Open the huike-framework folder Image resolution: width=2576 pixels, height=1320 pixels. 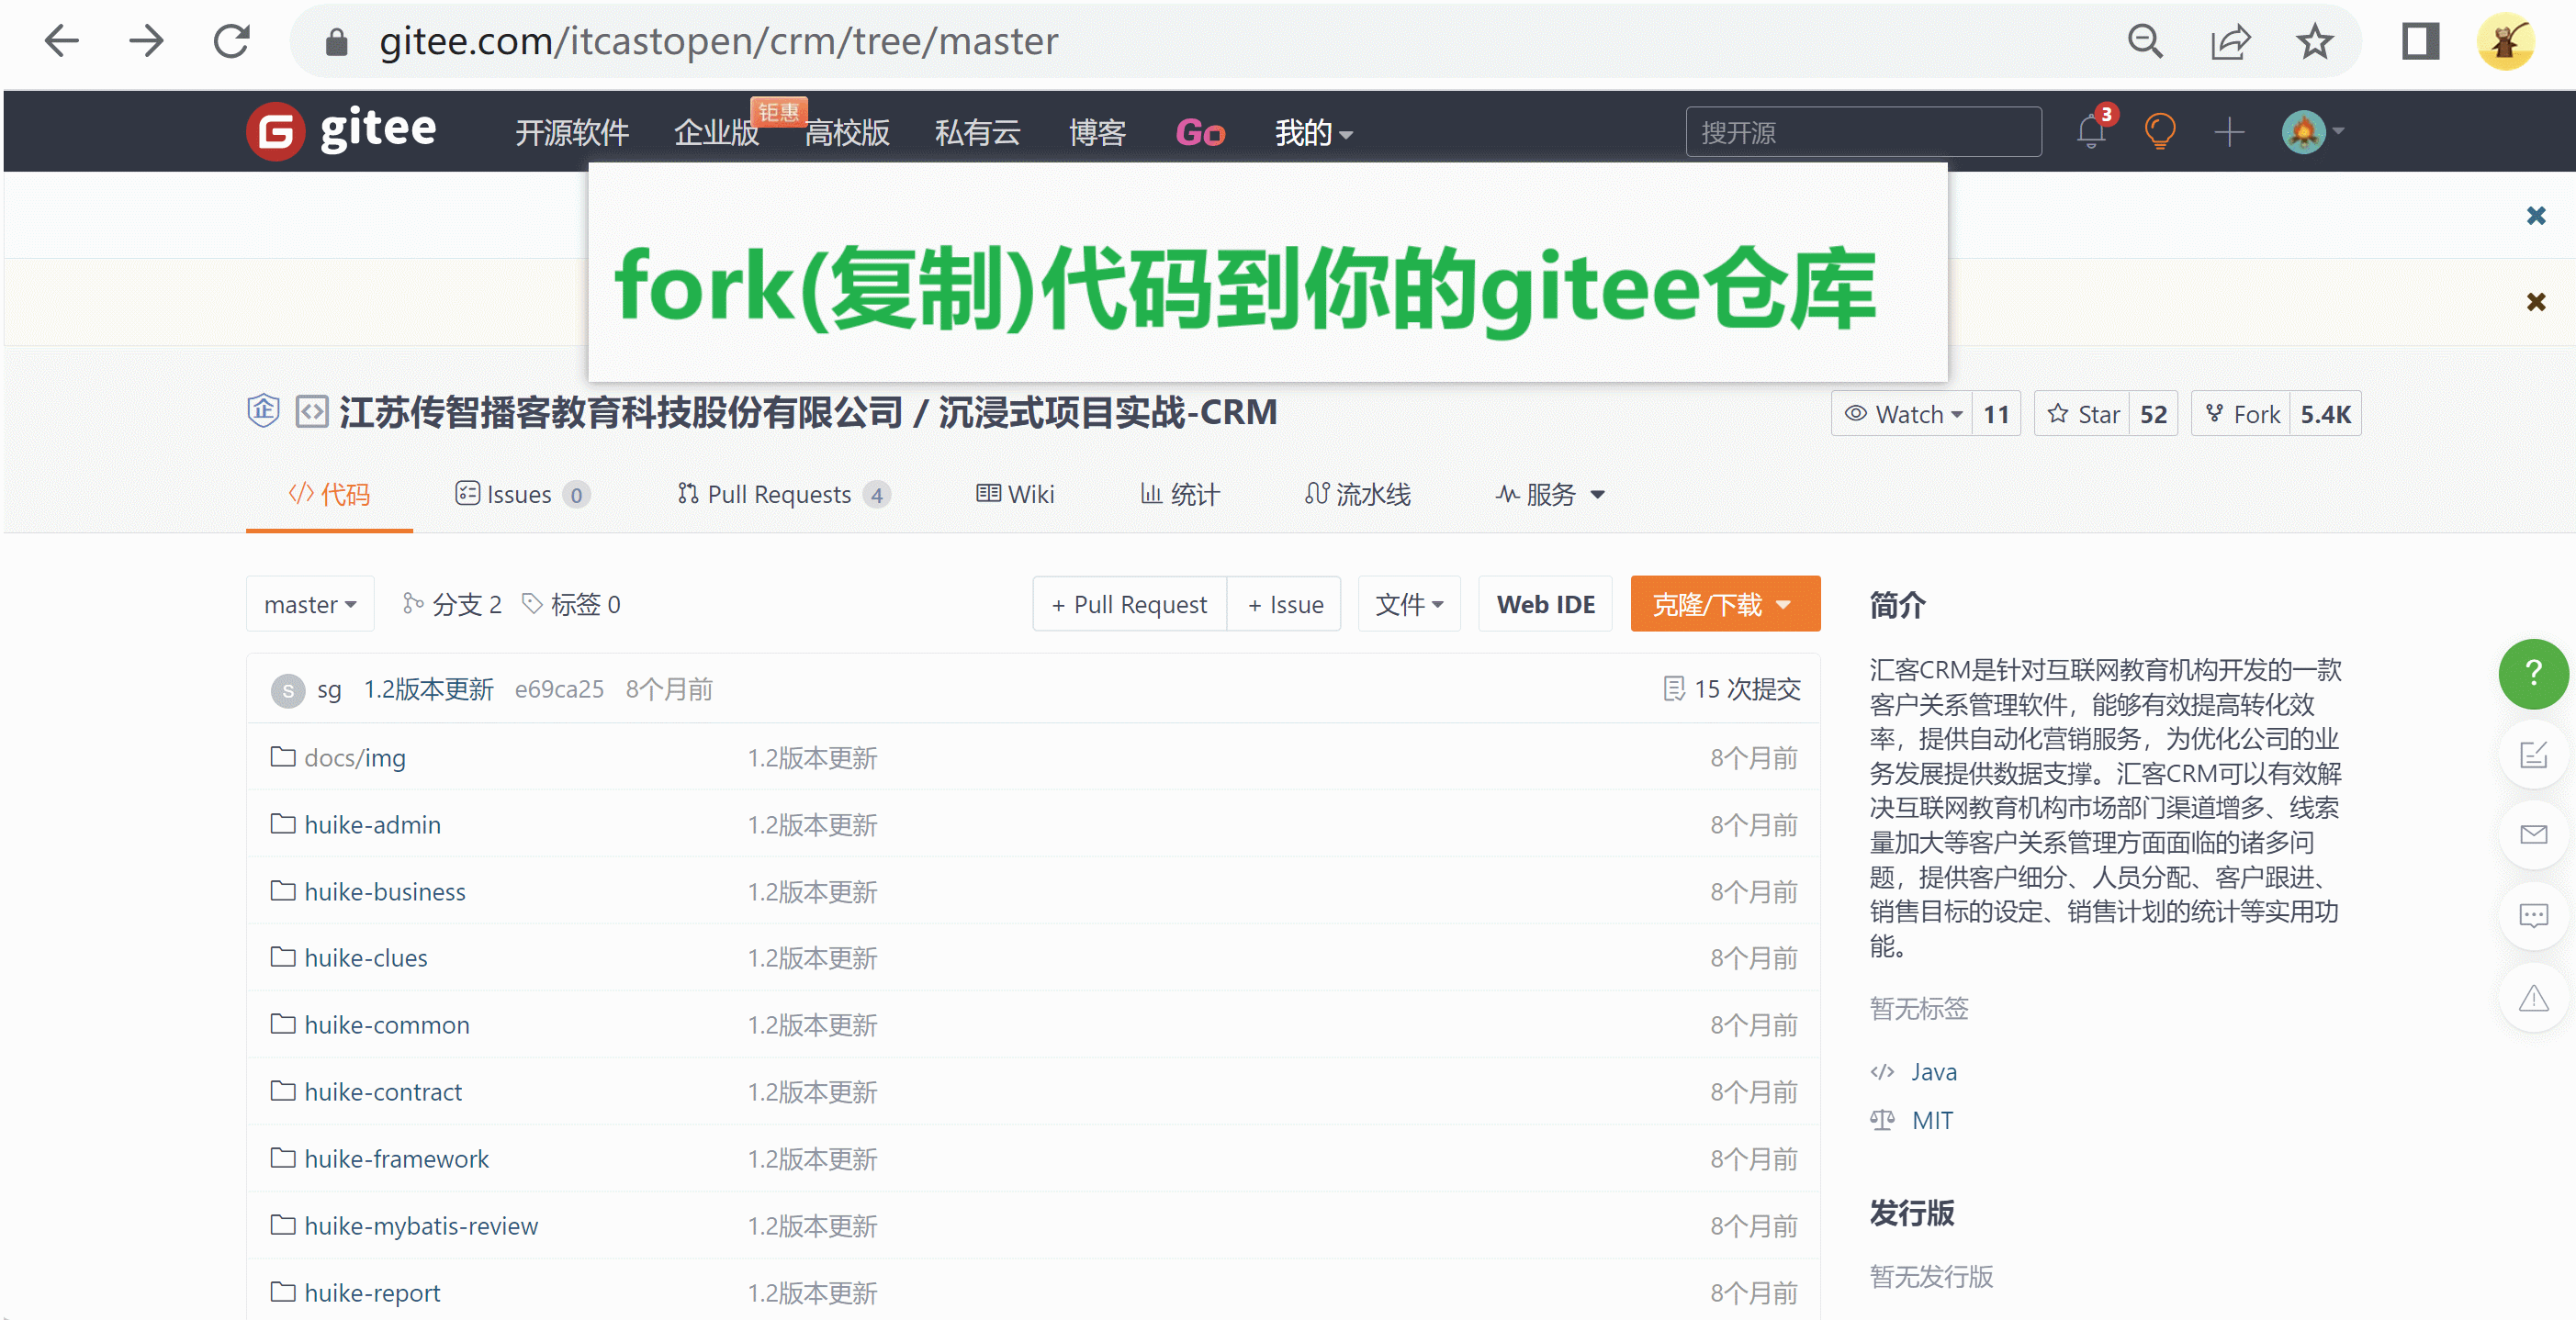(396, 1158)
